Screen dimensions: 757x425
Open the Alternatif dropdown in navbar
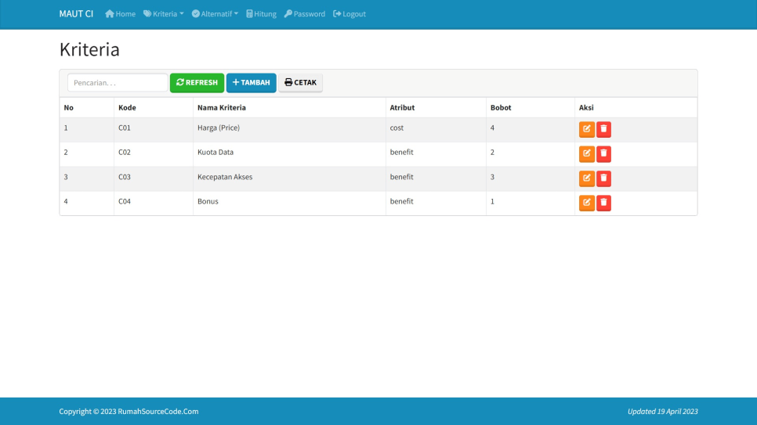coord(215,14)
